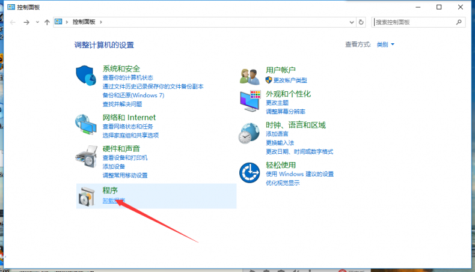Image resolution: width=475 pixels, height=272 pixels.
Task: Open the User Accounts people icon
Action: point(250,76)
